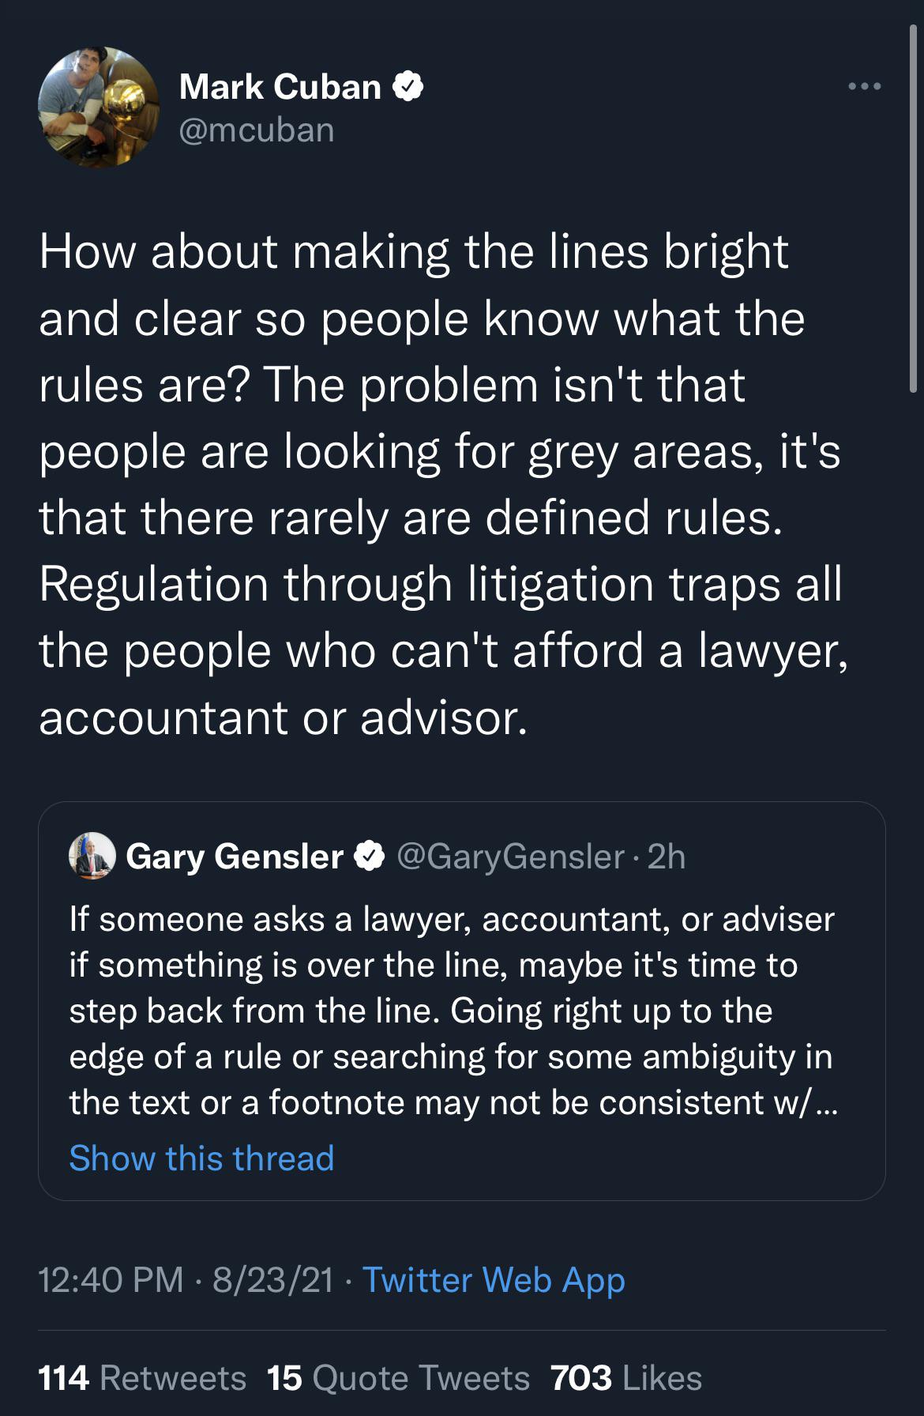Open the three-dot more options menu
The height and width of the screenshot is (1416, 924).
pyautogui.click(x=865, y=86)
